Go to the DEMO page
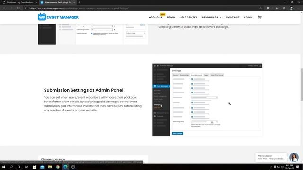 171,17
